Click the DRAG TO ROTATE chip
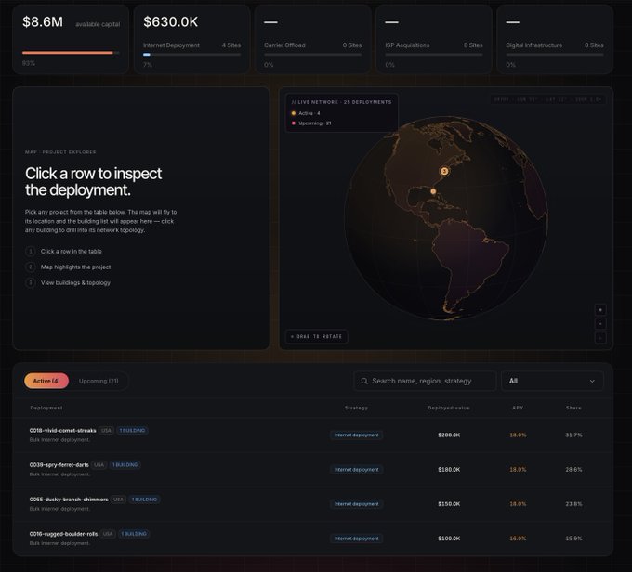632x572 pixels. point(316,336)
